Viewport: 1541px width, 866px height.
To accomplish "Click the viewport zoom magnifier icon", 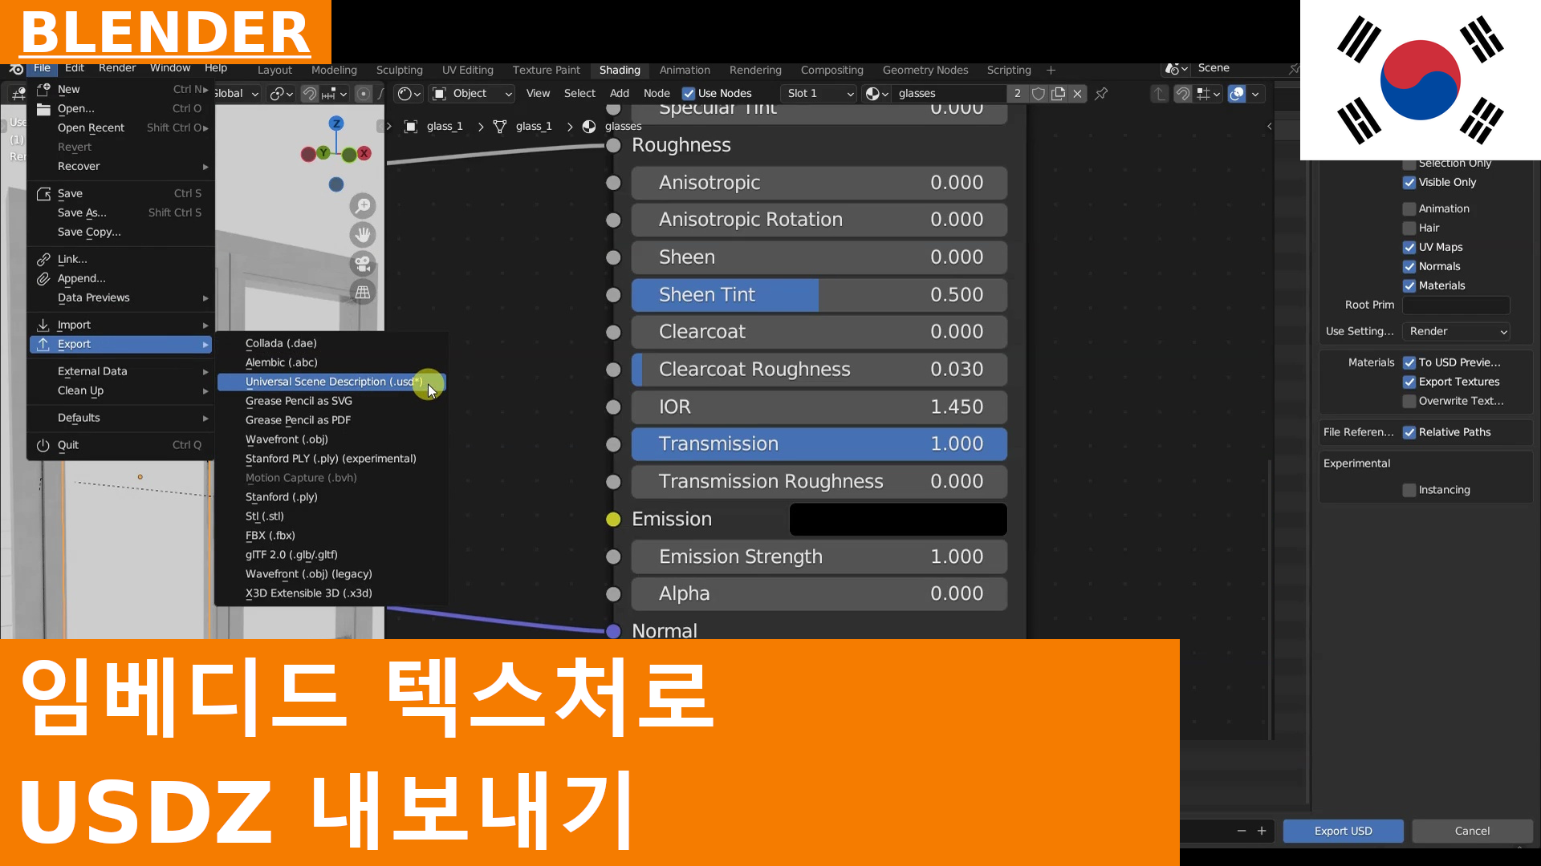I will [x=363, y=206].
